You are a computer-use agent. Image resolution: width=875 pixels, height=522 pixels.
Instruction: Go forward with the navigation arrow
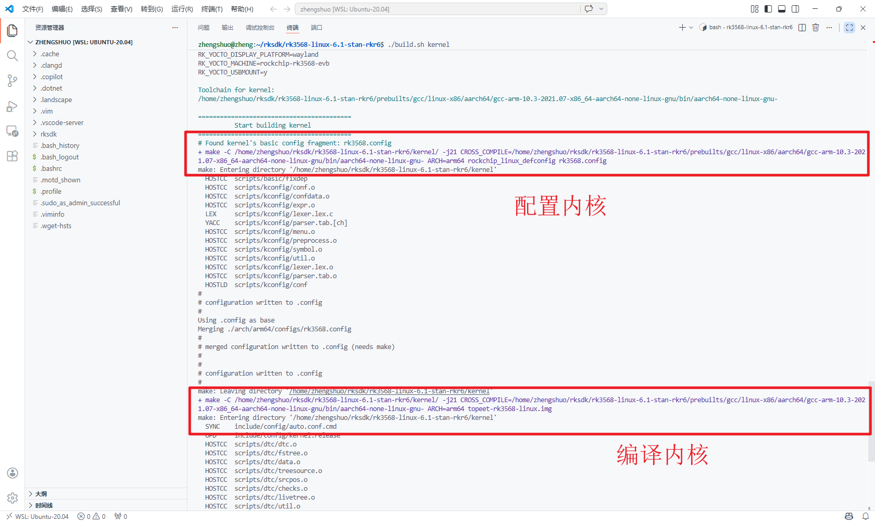point(287,9)
